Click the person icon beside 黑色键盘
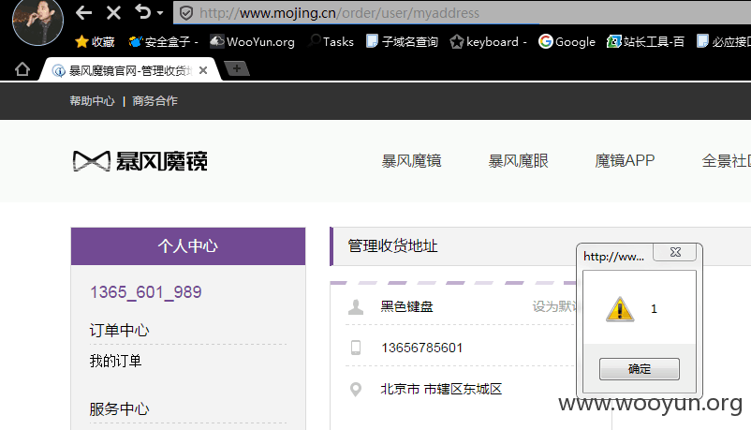 click(356, 306)
